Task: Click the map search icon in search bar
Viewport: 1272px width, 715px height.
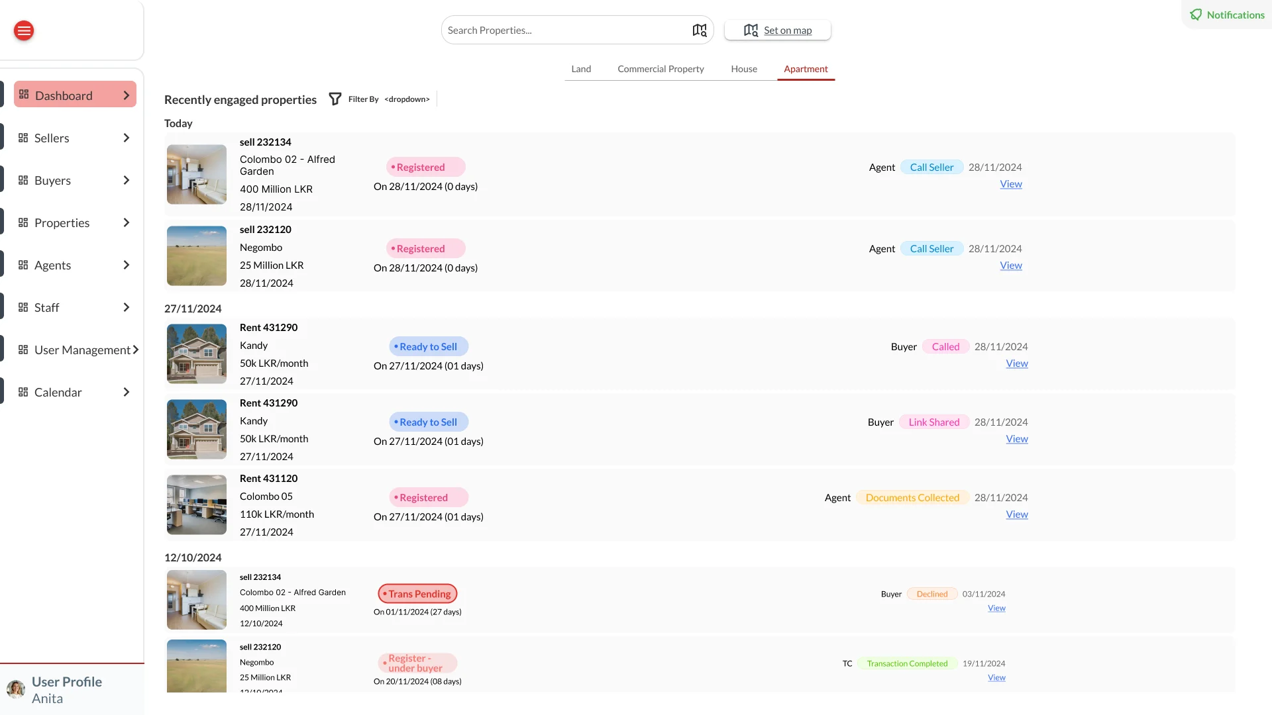Action: [x=700, y=30]
